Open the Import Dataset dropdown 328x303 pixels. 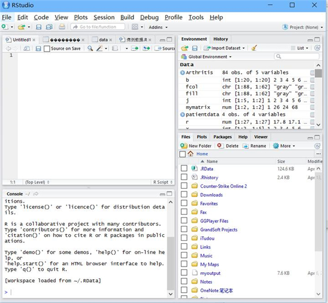click(225, 48)
